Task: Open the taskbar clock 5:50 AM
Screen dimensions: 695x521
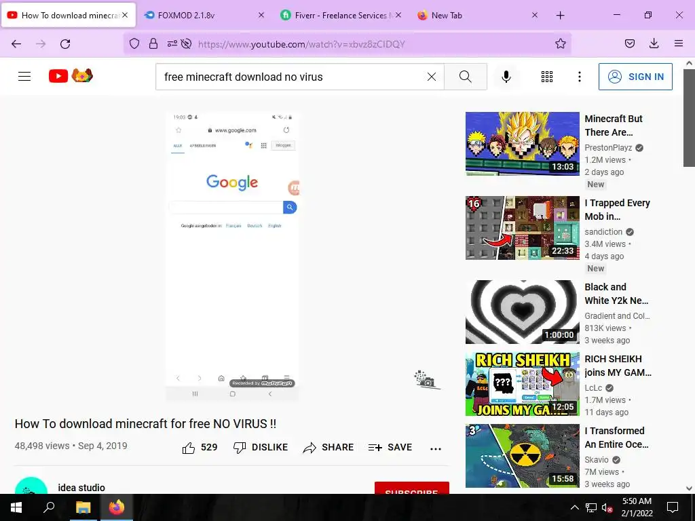Action: (637, 507)
